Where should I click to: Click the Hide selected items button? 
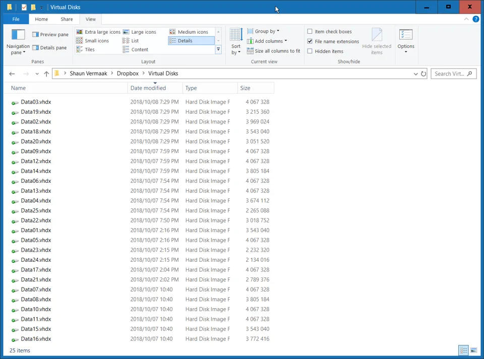pyautogui.click(x=377, y=42)
